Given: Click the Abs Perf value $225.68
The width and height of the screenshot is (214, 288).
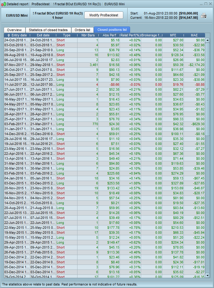Looking at the screenshot, I should tap(113, 173).
